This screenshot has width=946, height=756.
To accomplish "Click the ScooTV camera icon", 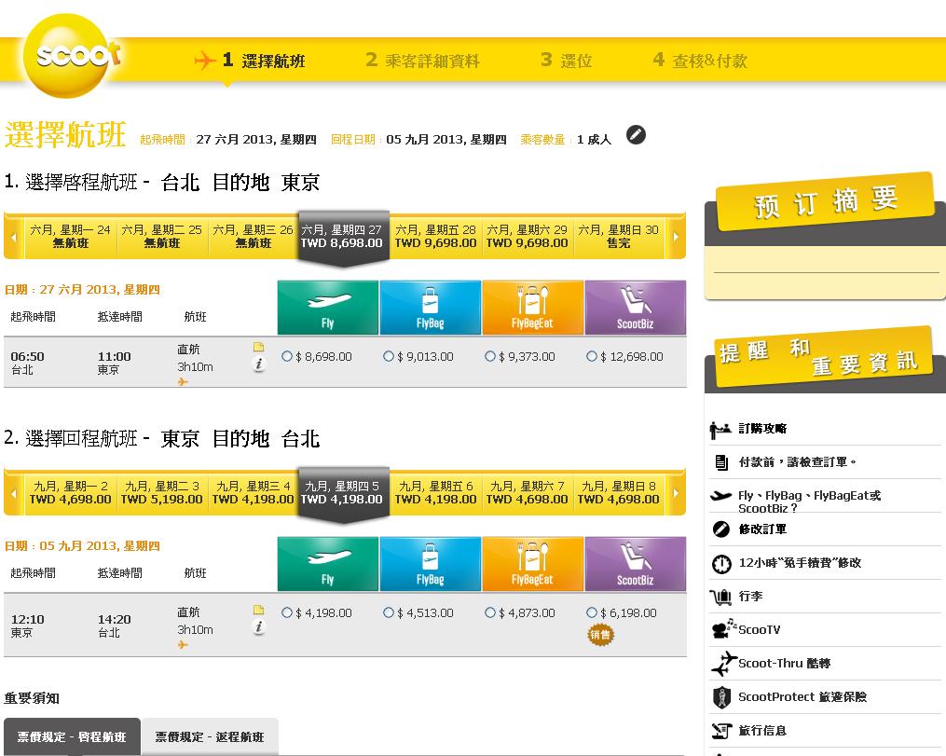I will tap(723, 628).
